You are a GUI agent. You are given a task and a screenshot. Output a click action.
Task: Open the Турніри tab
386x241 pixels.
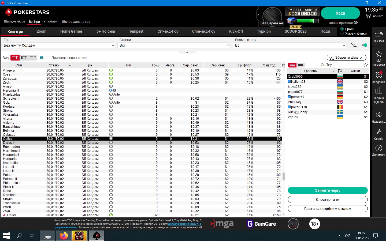pyautogui.click(x=264, y=31)
